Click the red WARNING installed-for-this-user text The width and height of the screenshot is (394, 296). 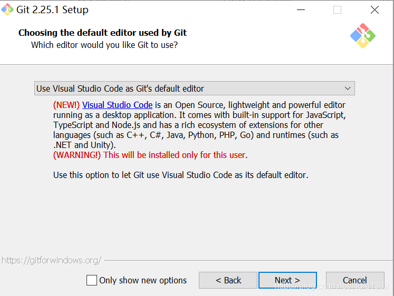150,155
